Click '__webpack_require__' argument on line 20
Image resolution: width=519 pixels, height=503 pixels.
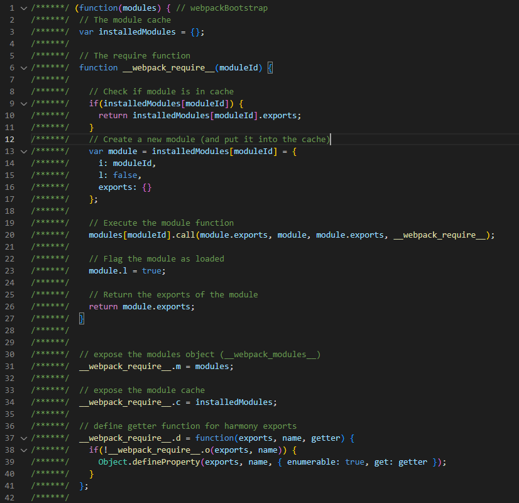click(x=439, y=235)
